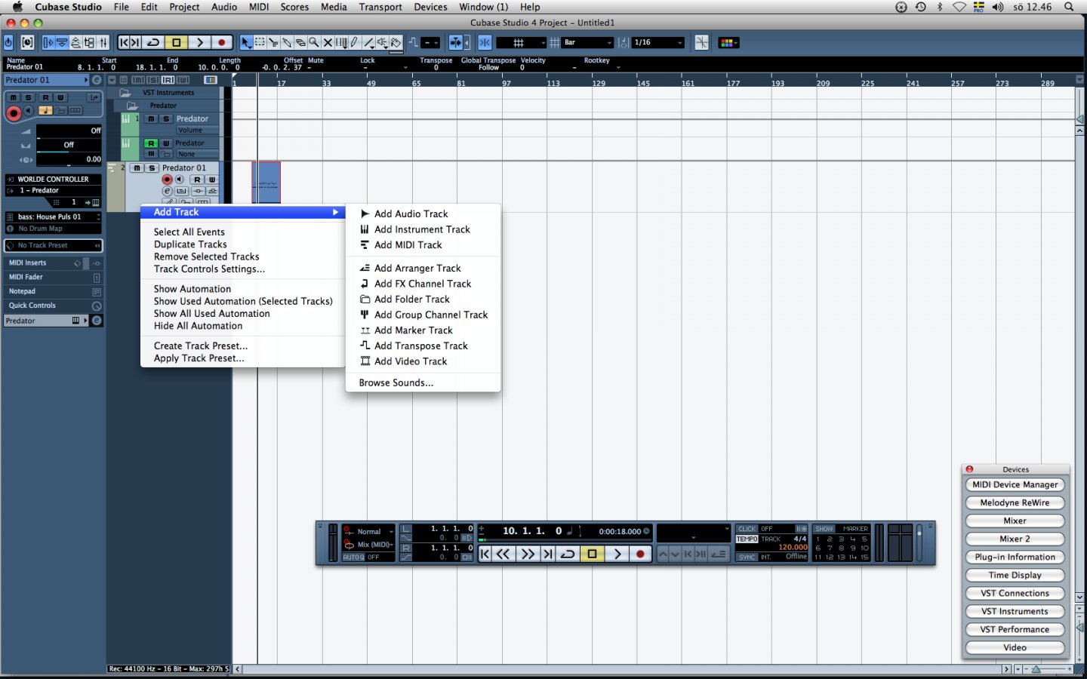Select the Color paint bucket tool

click(396, 43)
